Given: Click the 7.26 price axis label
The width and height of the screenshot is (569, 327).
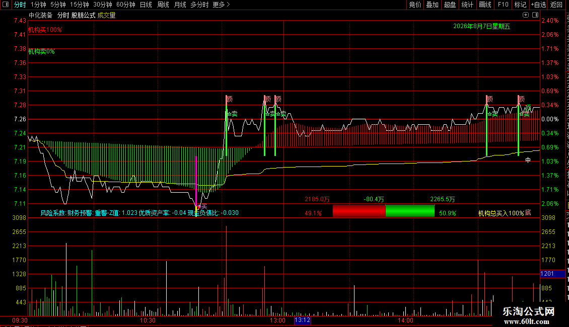Looking at the screenshot, I should click(20, 119).
